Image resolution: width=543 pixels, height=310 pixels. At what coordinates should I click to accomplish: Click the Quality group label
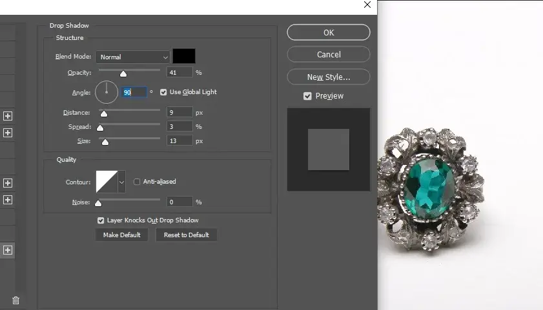click(66, 160)
